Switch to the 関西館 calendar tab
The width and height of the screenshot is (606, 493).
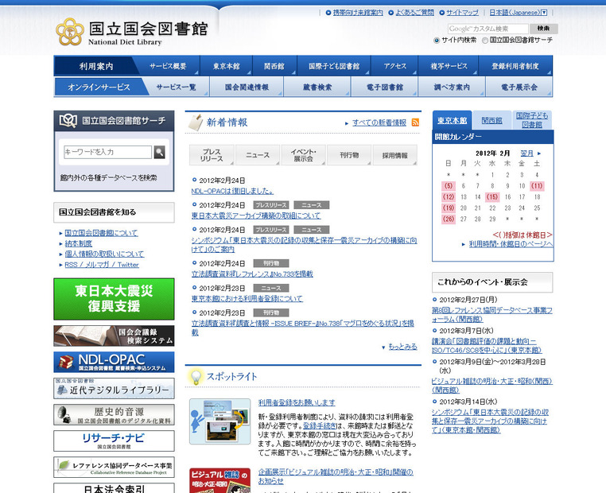pyautogui.click(x=491, y=121)
